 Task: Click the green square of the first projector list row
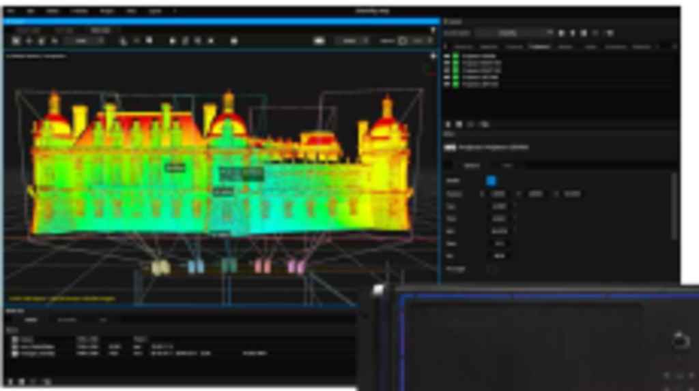455,57
